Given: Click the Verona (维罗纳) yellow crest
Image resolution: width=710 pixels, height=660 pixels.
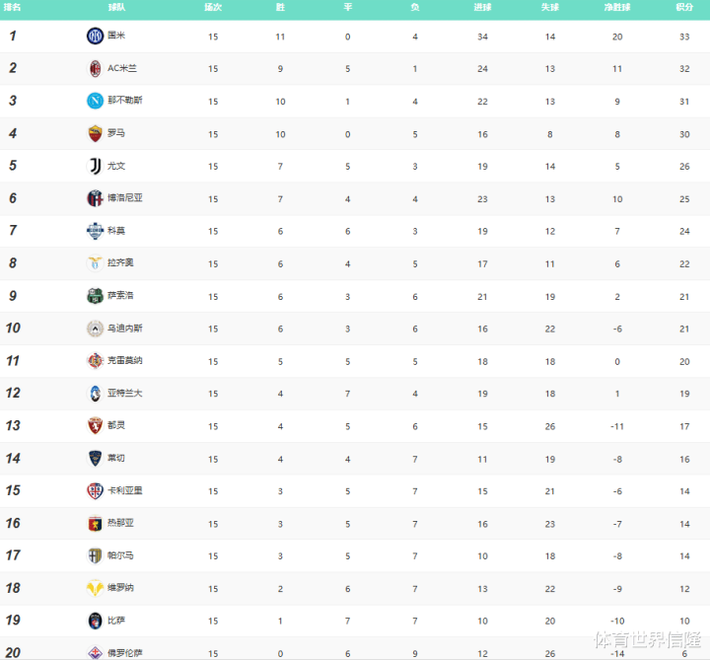Looking at the screenshot, I should (95, 589).
